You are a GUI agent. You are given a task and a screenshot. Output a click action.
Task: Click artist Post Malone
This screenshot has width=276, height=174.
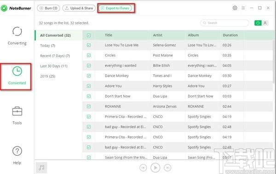pyautogui.click(x=163, y=56)
